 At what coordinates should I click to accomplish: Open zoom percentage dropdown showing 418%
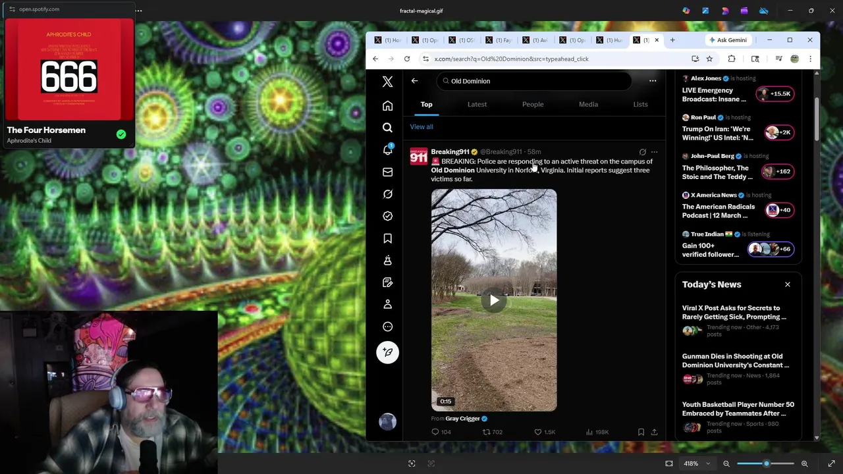point(696,463)
